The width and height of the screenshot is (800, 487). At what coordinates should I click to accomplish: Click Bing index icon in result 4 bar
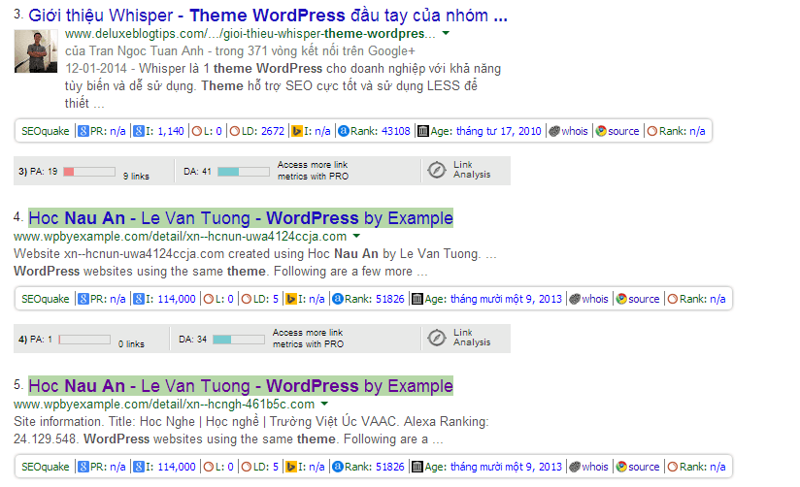tap(291, 299)
